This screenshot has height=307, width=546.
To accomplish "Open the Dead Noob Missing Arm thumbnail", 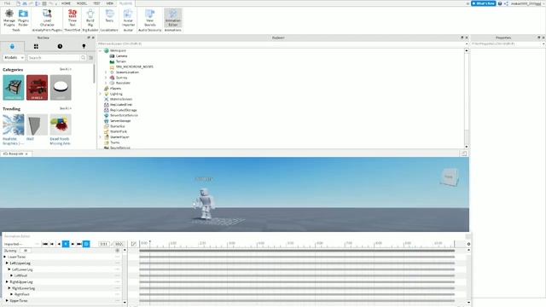I will point(61,125).
